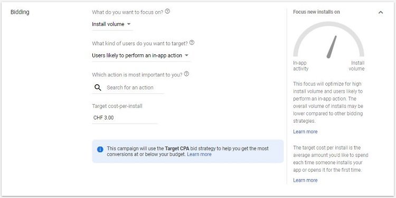Open the Install volume focus dropdown
Screen dimensions: 396x198
click(x=111, y=24)
